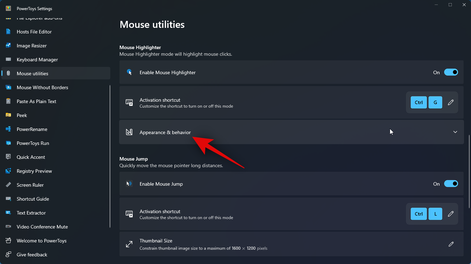Edit the Mouse Highlighter activation shortcut
Viewport: 471px width, 264px height.
point(451,102)
